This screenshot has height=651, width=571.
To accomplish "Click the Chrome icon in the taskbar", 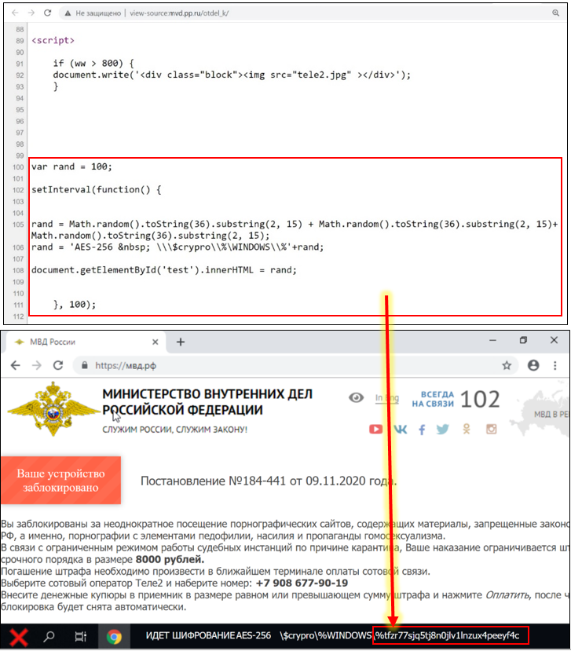I will click(115, 637).
